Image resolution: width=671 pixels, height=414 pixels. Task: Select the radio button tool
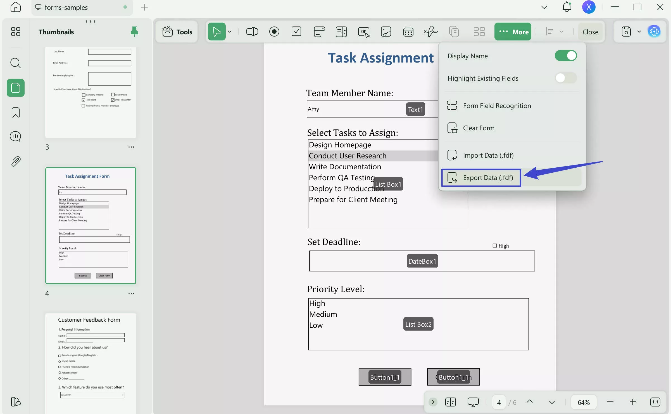point(274,31)
